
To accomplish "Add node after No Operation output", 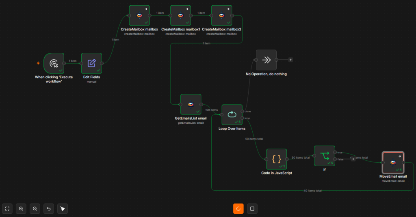I will pyautogui.click(x=290, y=60).
